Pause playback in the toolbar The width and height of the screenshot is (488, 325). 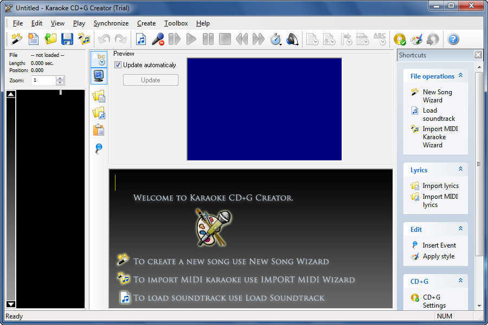point(208,39)
